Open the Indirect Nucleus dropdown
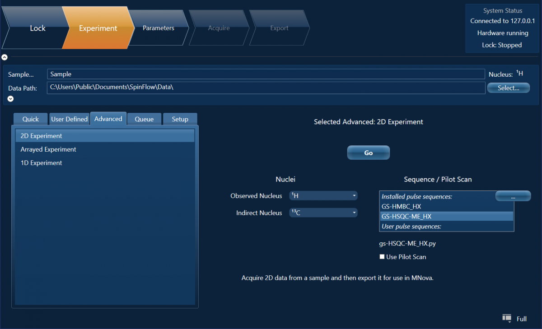Image resolution: width=542 pixels, height=329 pixels. 323,213
